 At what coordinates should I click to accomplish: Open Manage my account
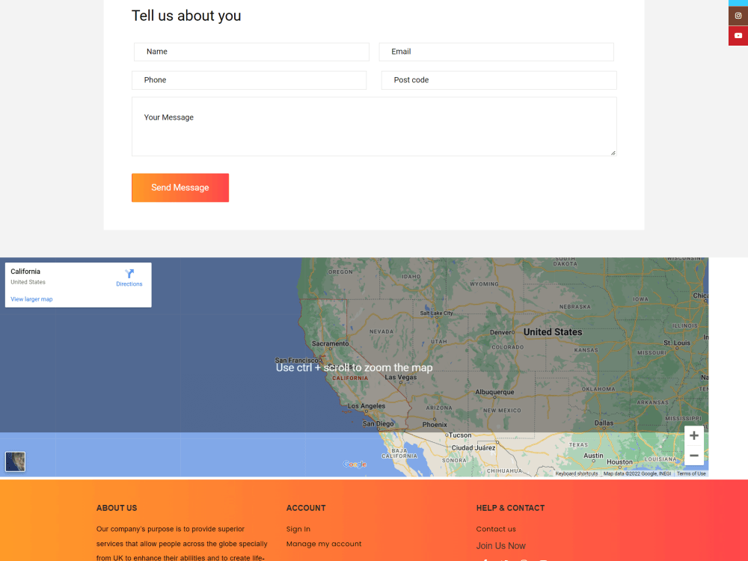point(324,544)
